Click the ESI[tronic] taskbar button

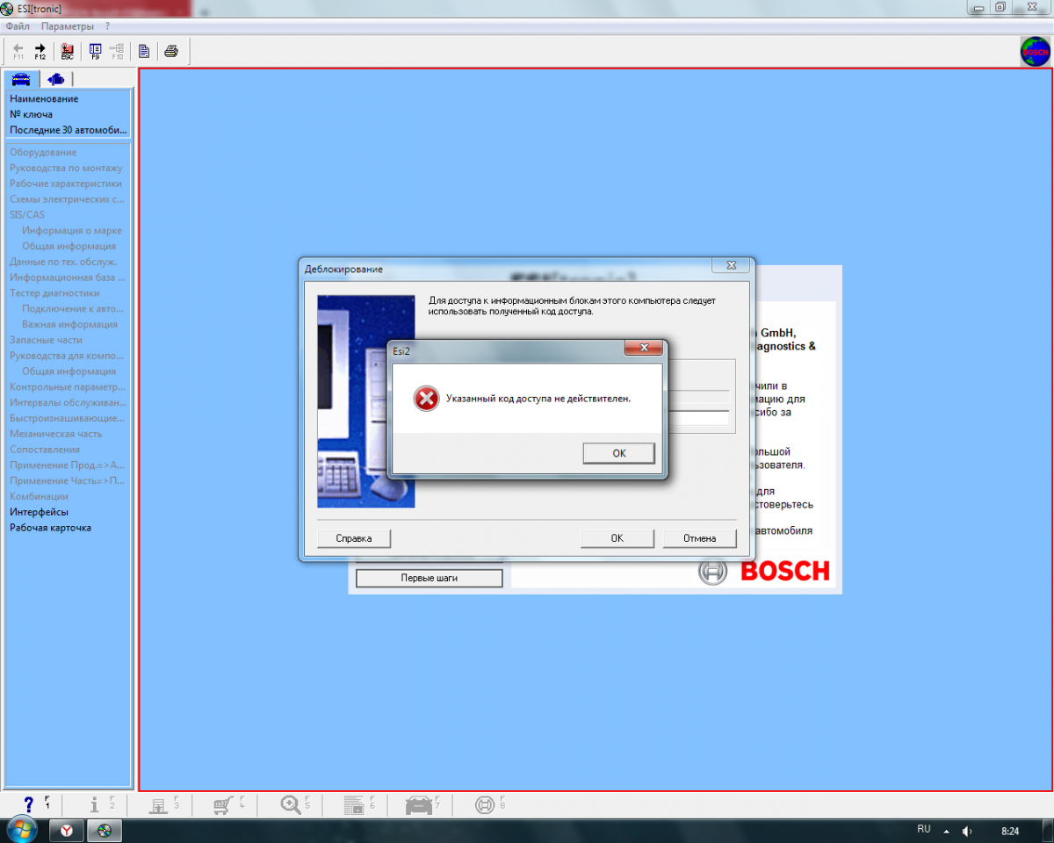coord(104,831)
